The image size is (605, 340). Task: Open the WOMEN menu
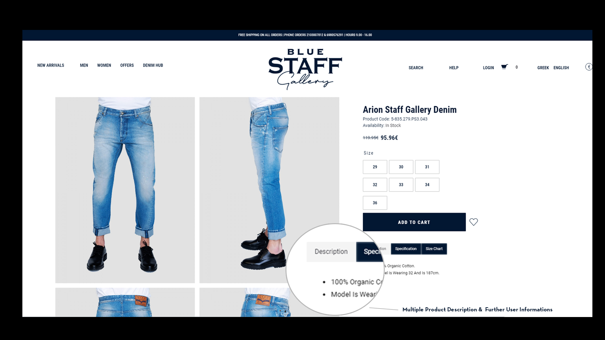(104, 65)
